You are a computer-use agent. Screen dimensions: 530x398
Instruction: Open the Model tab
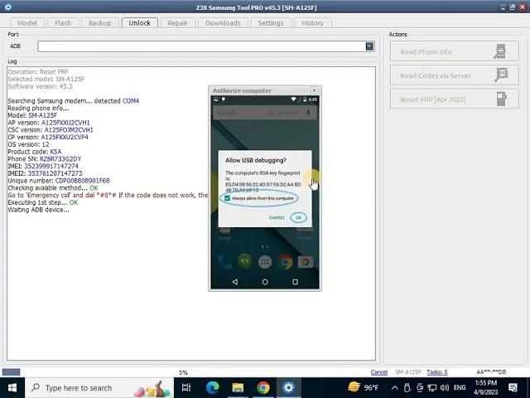pyautogui.click(x=27, y=23)
